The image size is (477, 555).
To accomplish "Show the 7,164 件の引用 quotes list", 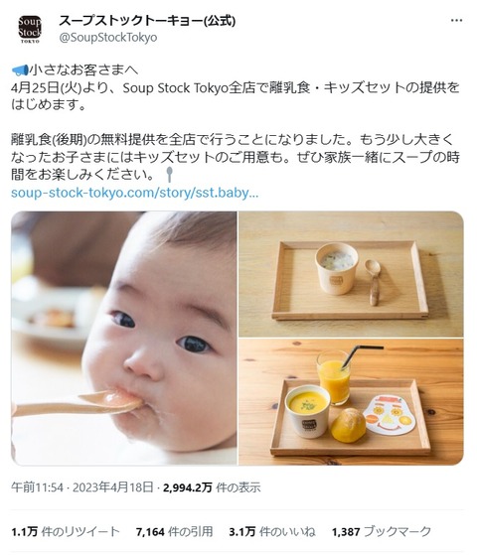I will pyautogui.click(x=174, y=531).
